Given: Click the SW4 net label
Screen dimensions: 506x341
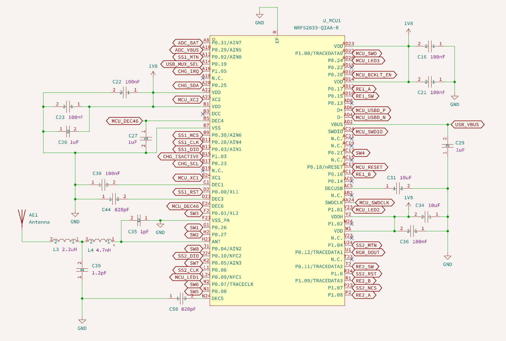Looking at the screenshot, I should coord(361,153).
